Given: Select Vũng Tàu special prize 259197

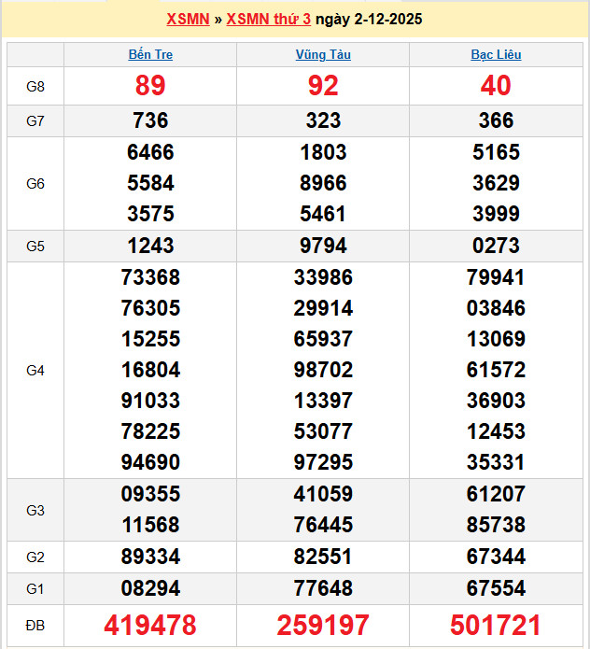Looking at the screenshot, I should [323, 625].
